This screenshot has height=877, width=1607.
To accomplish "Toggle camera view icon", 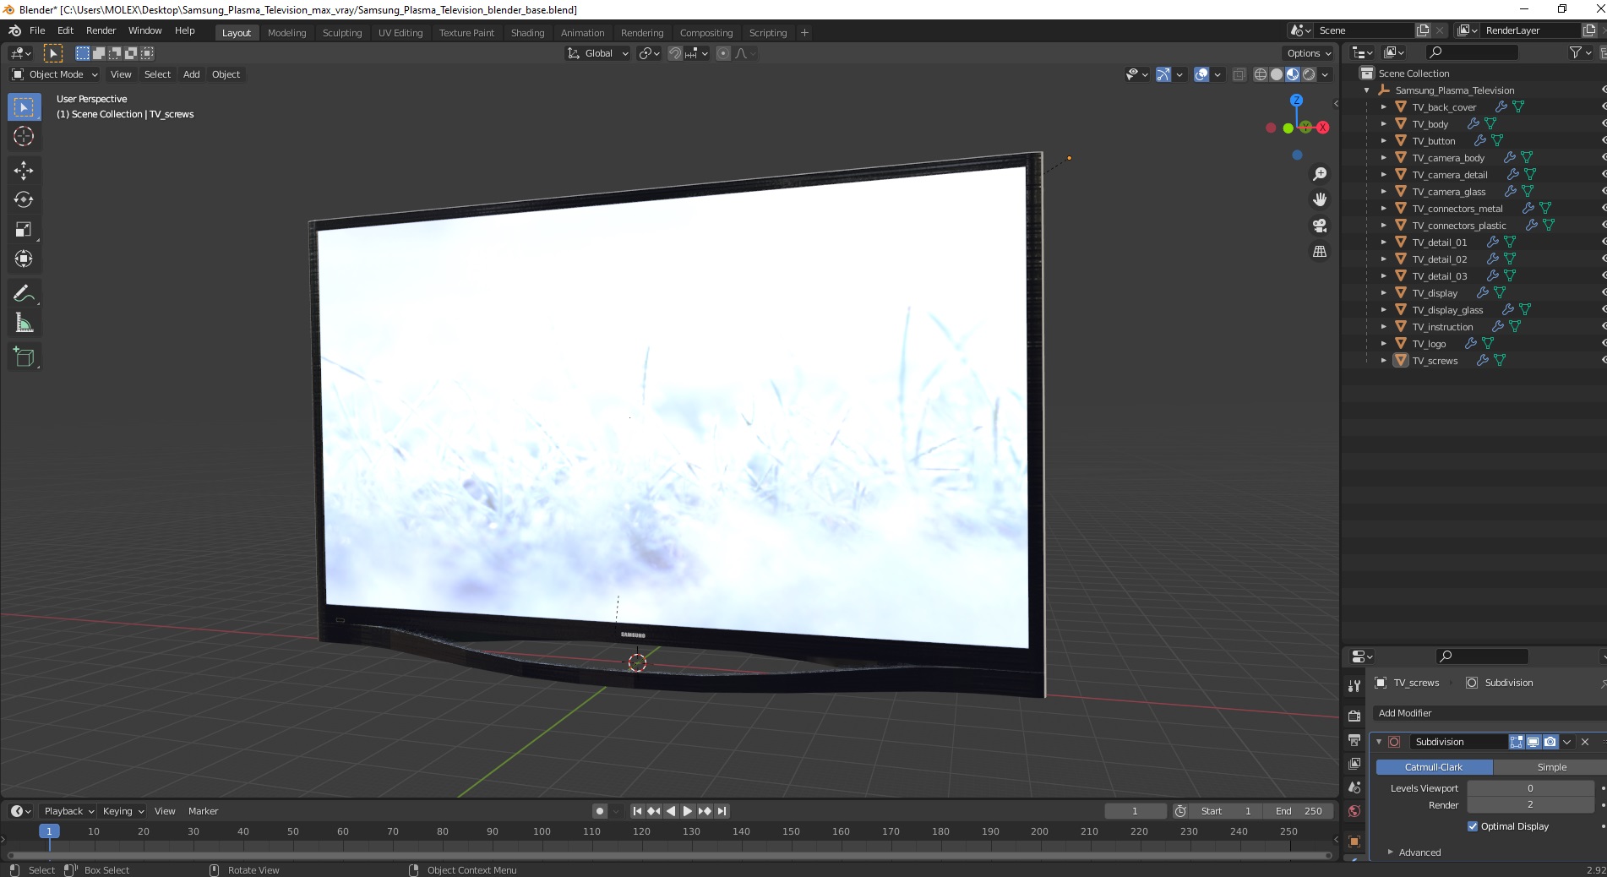I will point(1319,226).
